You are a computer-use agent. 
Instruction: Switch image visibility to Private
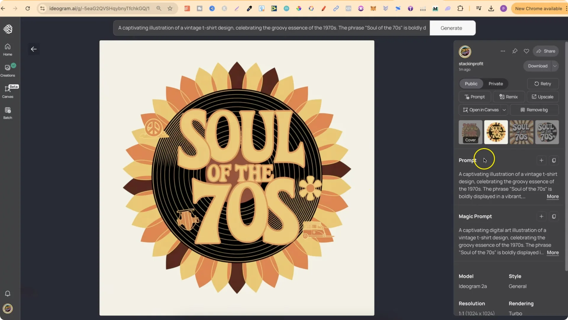pos(496,84)
